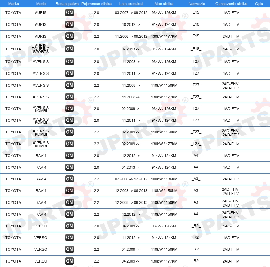
Task: Select production date 04.2009 -> in Verso 93kW row
Action: 131,226
